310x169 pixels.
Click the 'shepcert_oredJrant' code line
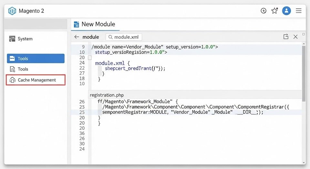pos(135,69)
